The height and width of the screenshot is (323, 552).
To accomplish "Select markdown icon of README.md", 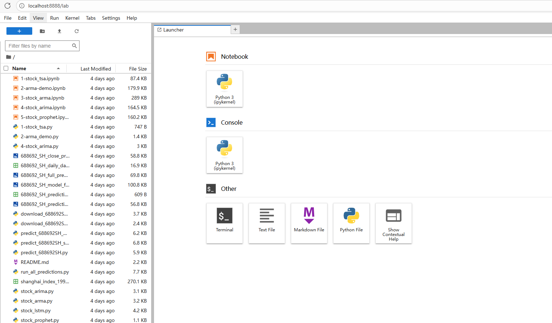I will [x=16, y=262].
